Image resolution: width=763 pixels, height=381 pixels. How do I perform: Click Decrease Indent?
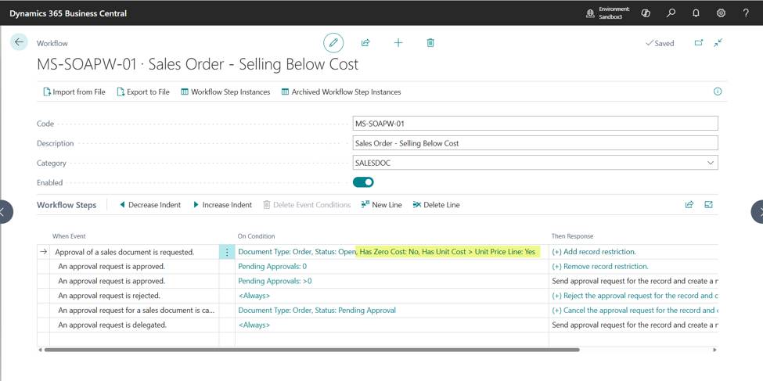click(x=150, y=205)
